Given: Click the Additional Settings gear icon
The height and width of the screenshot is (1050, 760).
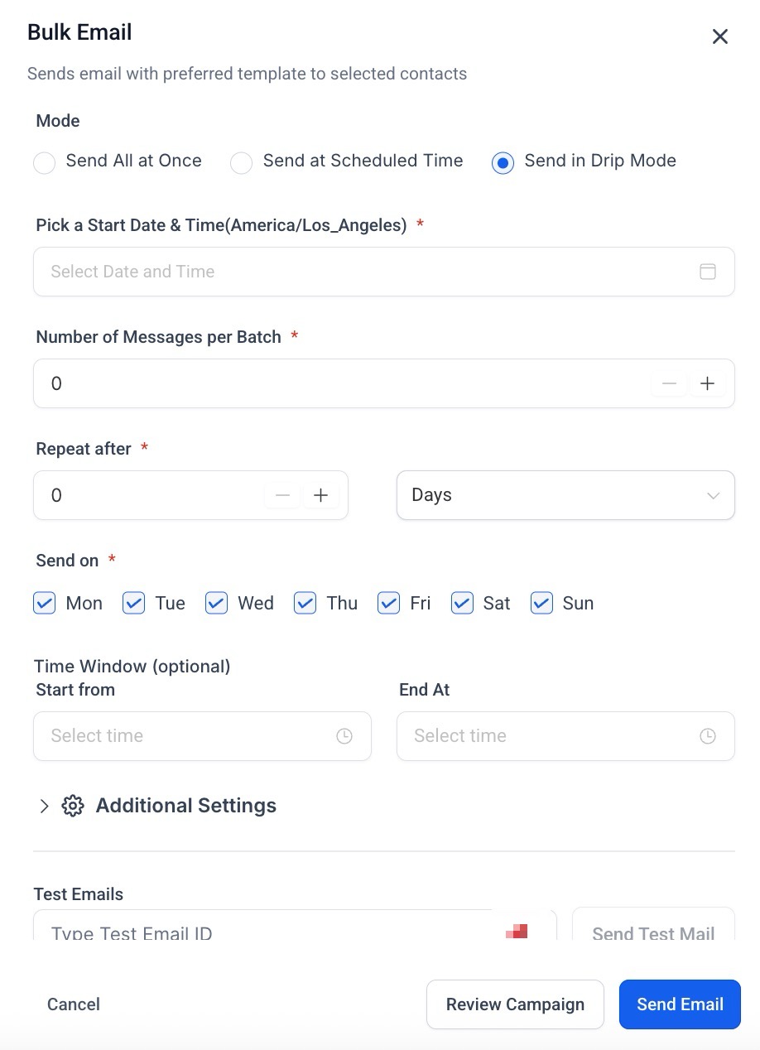Looking at the screenshot, I should [x=73, y=806].
